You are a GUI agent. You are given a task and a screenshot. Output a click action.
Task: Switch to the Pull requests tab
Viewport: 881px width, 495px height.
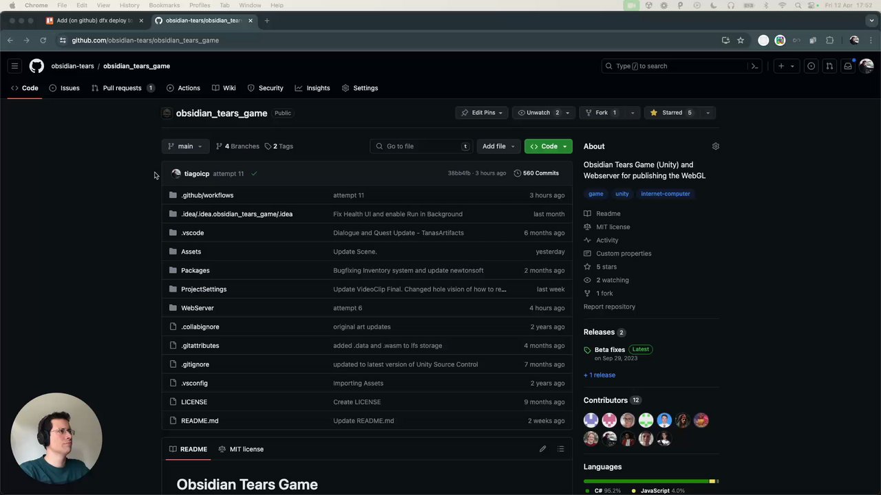coord(123,88)
